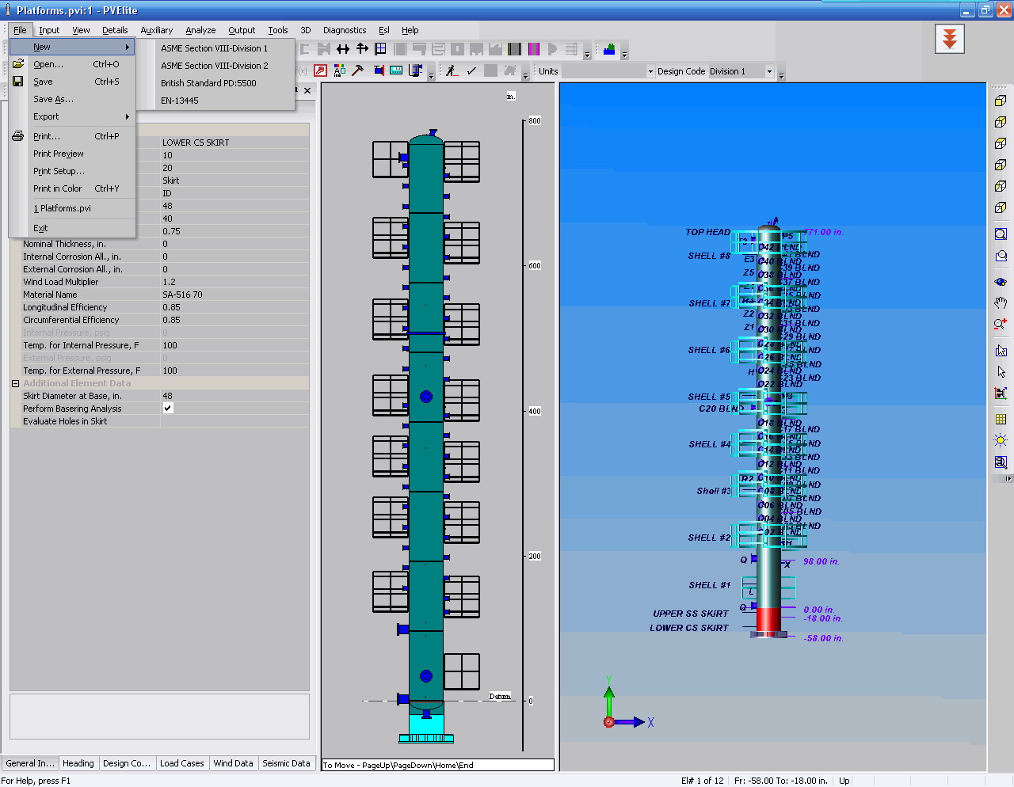This screenshot has height=787, width=1014.
Task: Click the Material Name value SA-516 70
Action: click(x=234, y=295)
